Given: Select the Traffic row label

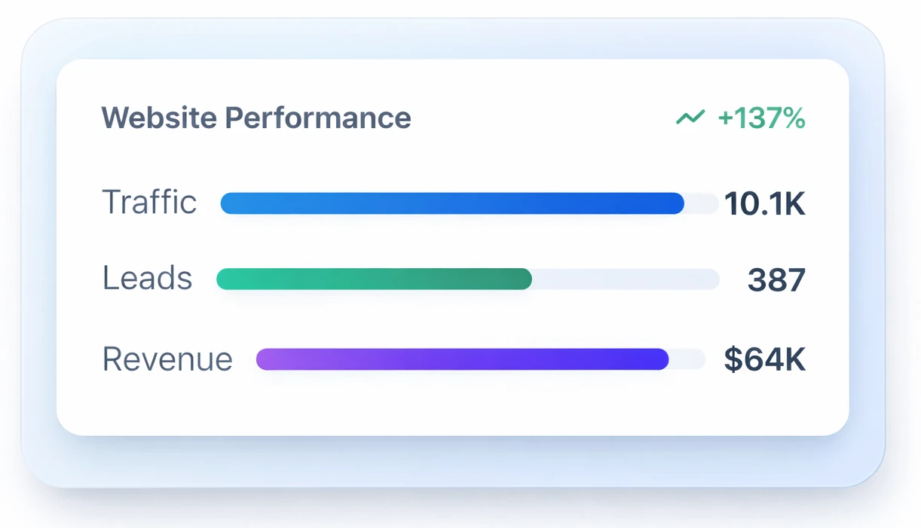Looking at the screenshot, I should point(149,203).
